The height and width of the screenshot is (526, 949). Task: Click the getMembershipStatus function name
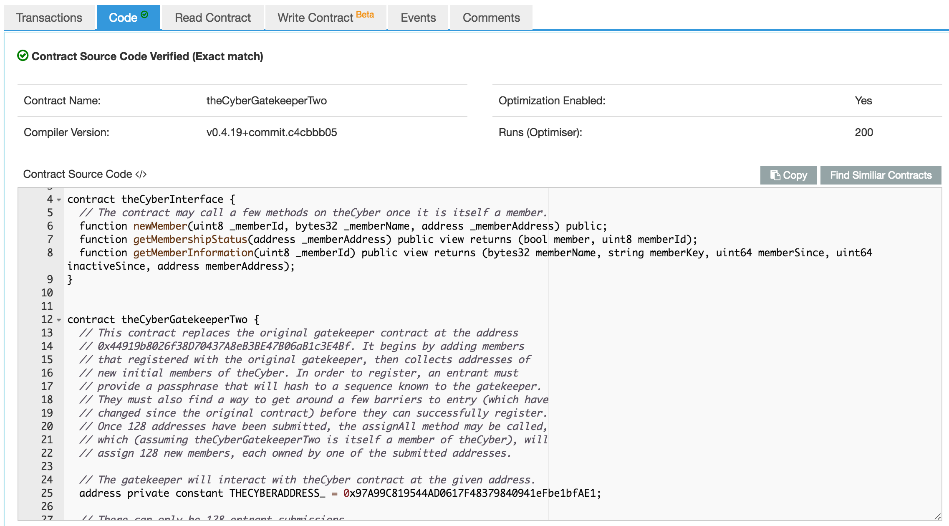tap(190, 239)
